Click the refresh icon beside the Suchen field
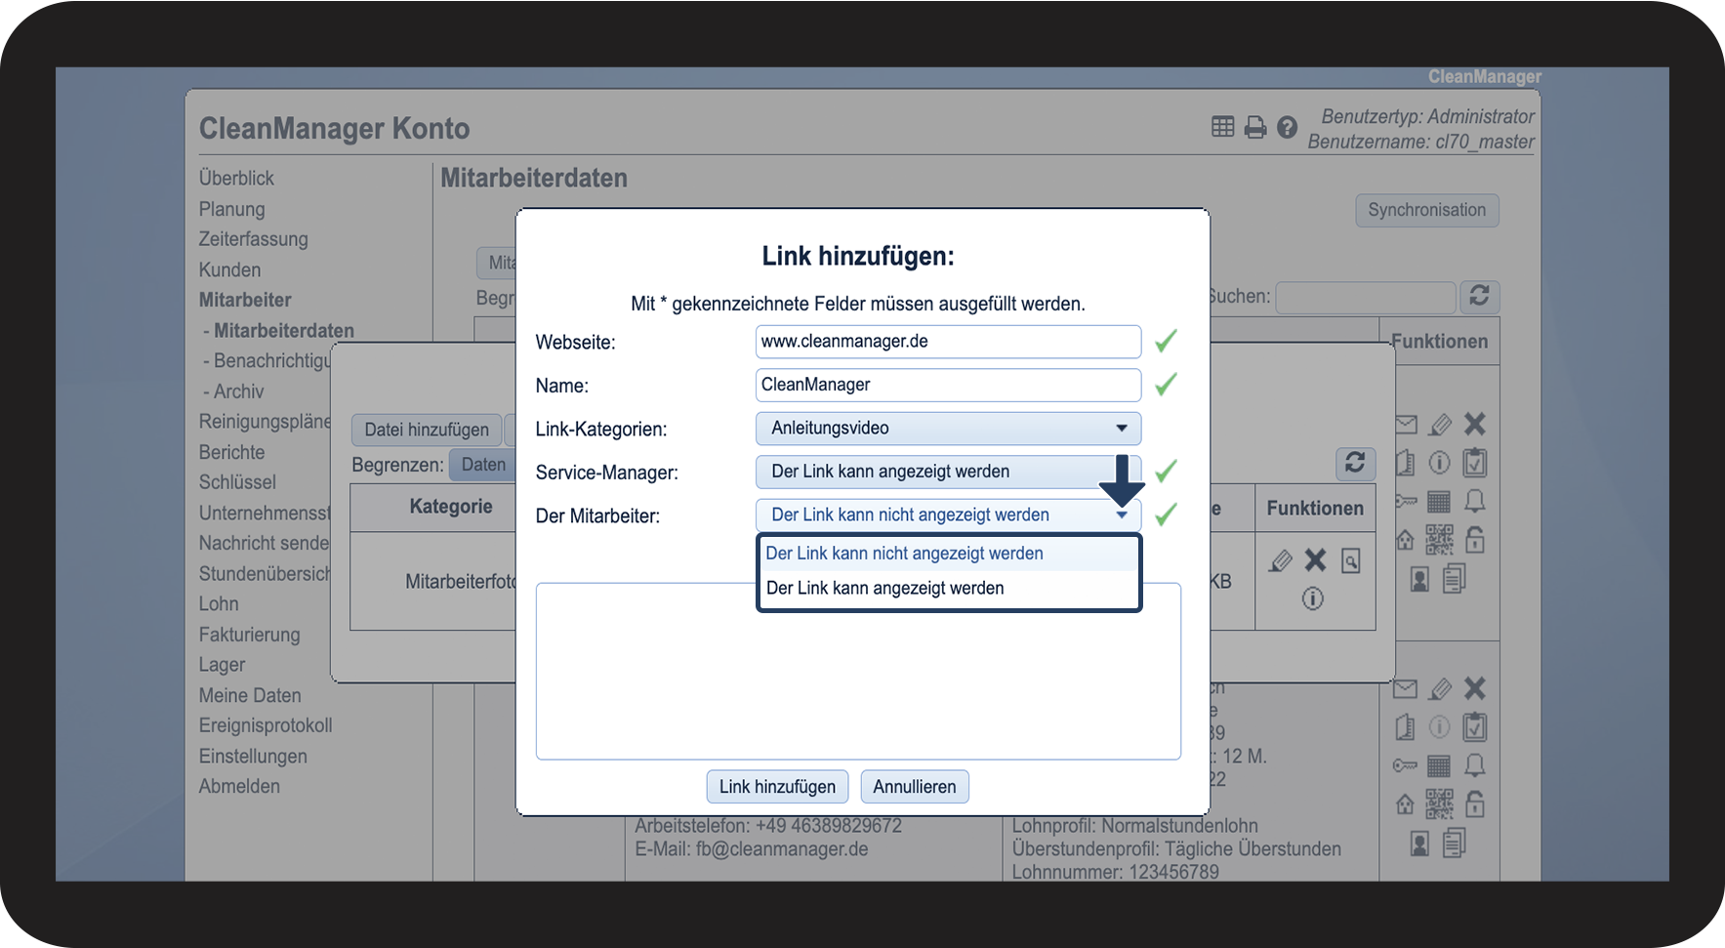Screen dimensions: 1725x948 tap(1479, 296)
